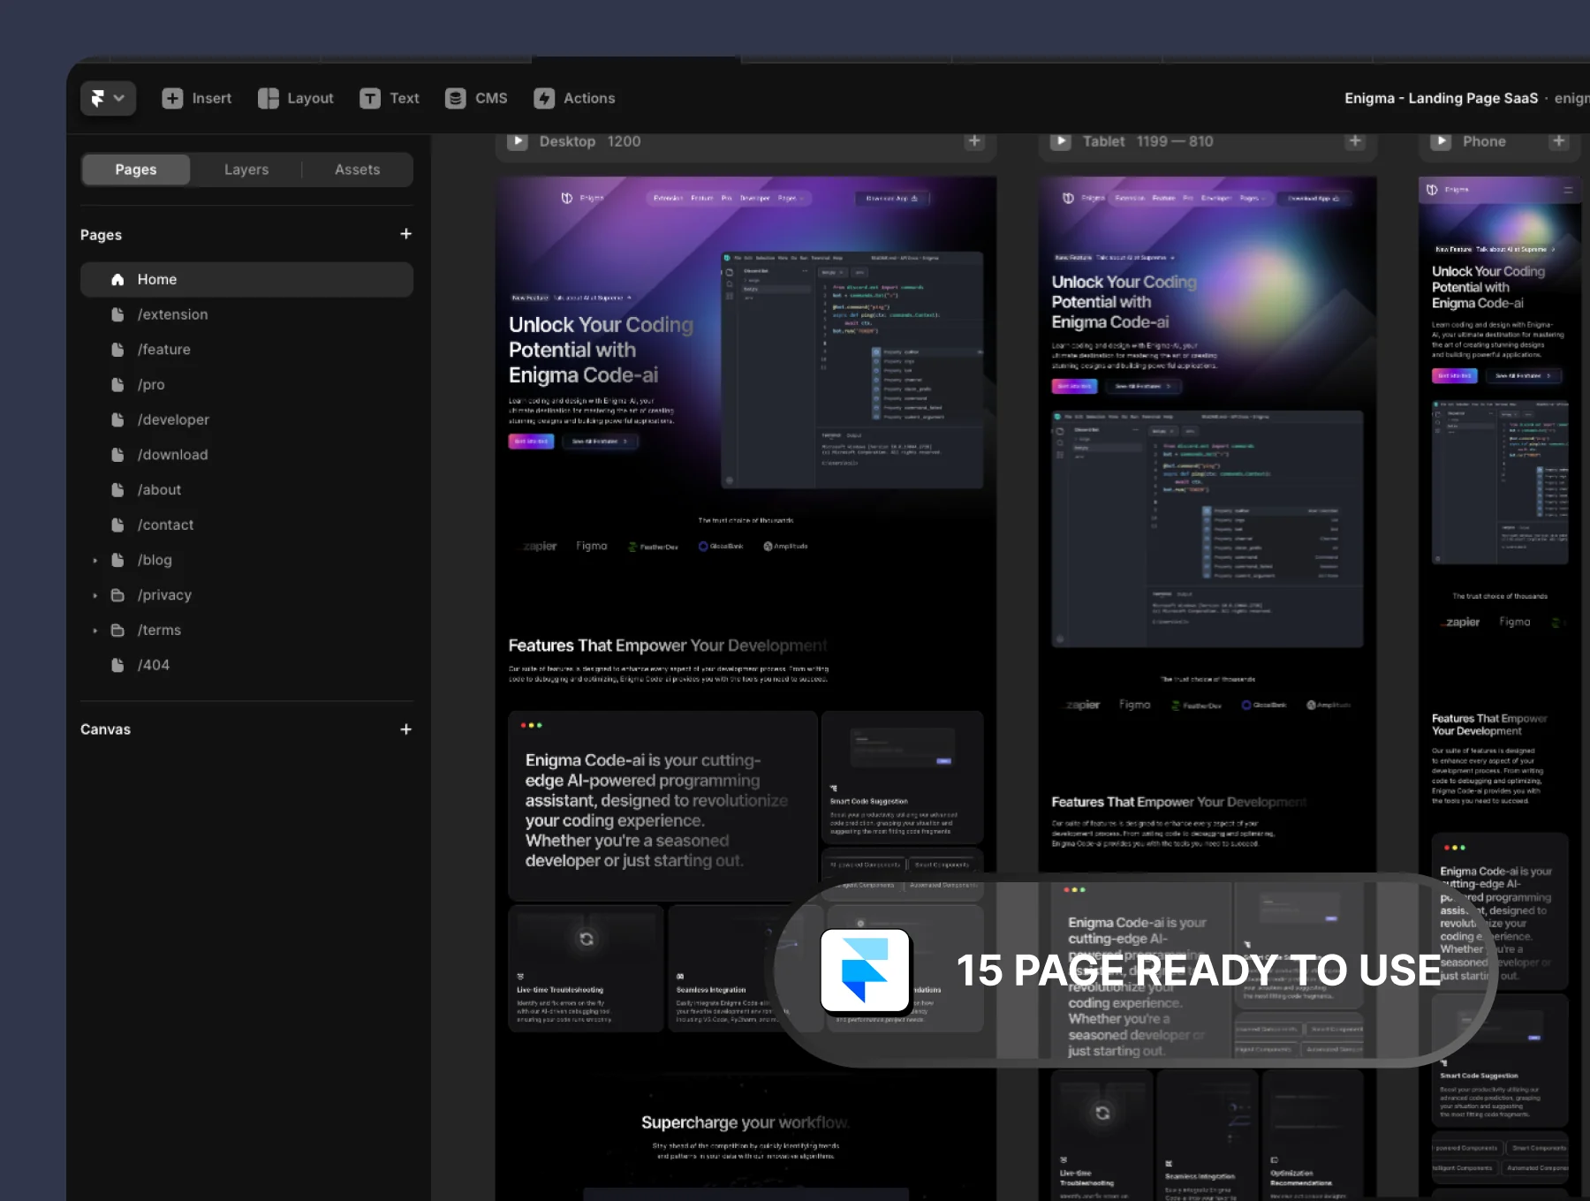Click the /about page file icon
Image resolution: width=1590 pixels, height=1201 pixels.
(117, 490)
